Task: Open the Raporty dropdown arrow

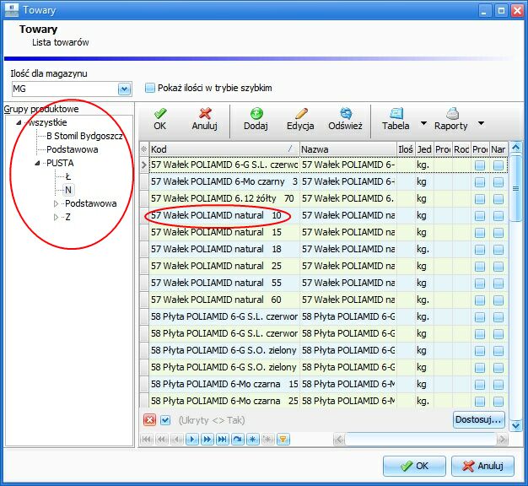Action: tap(482, 123)
